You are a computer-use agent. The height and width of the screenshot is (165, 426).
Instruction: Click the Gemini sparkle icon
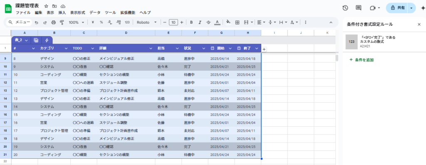(x=423, y=8)
